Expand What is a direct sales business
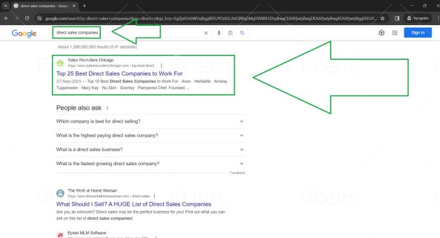Image resolution: width=440 pixels, height=238 pixels. click(151, 150)
